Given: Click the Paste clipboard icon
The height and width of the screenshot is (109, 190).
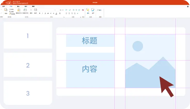Looking at the screenshot, I should 6,10.
